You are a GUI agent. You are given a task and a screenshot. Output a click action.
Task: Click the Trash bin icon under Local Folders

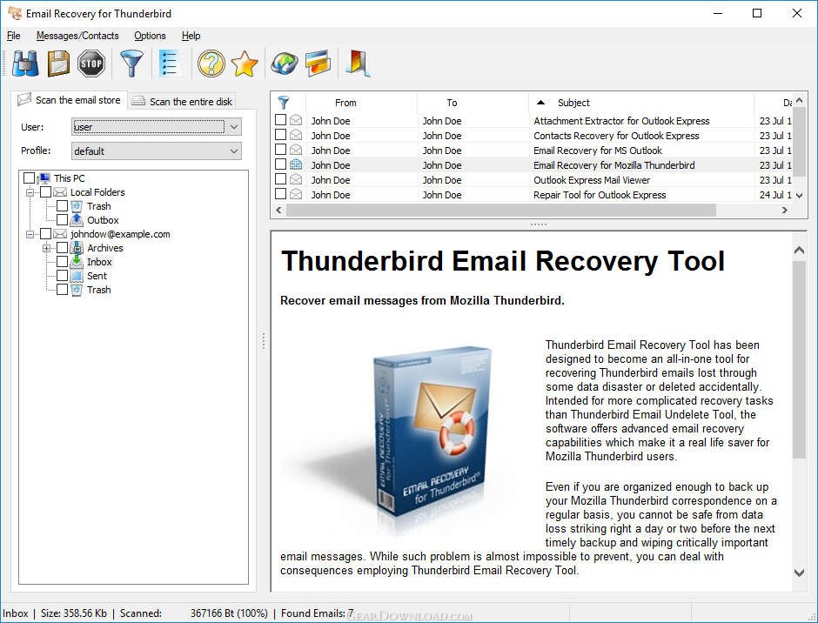(x=77, y=206)
